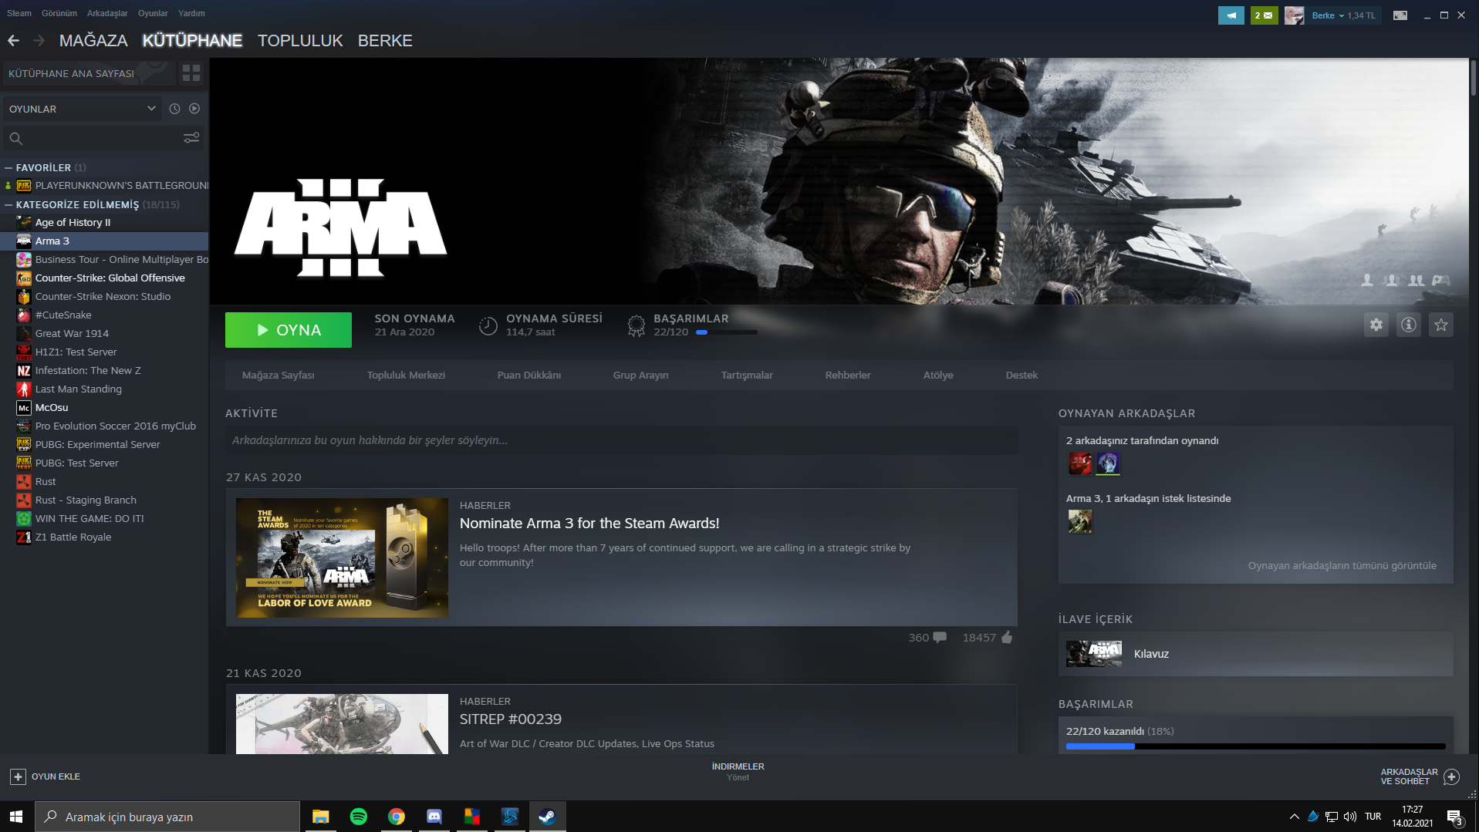Toggle ready-to-play games filter

pos(194,109)
